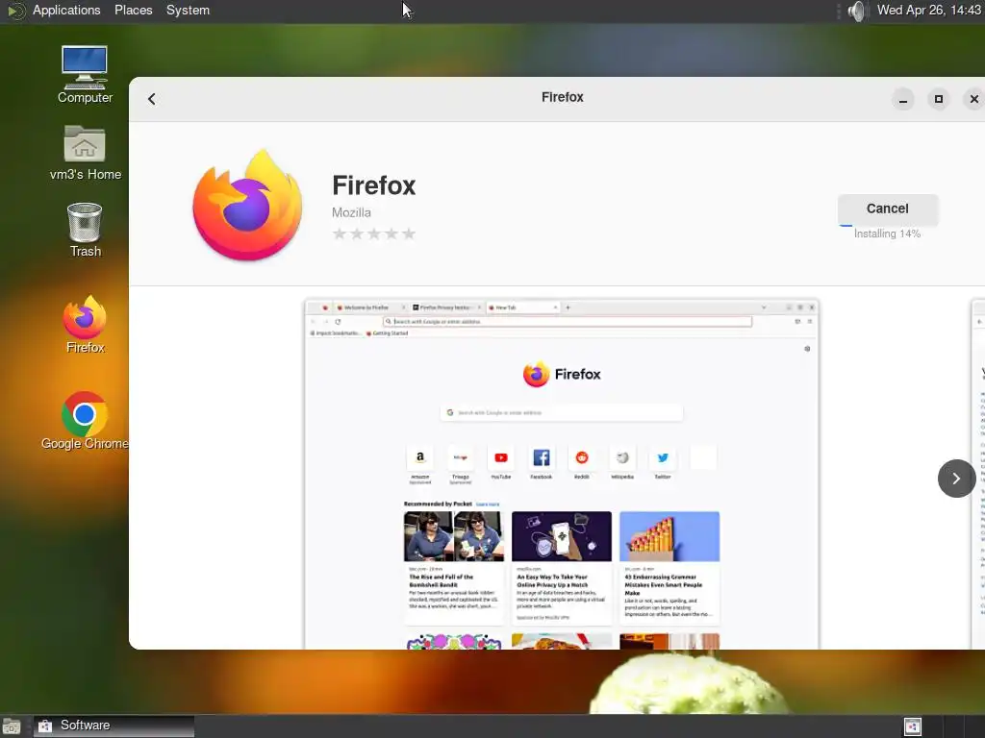Viewport: 985px width, 738px height.
Task: Select the Firefox desktop shortcut
Action: [85, 325]
